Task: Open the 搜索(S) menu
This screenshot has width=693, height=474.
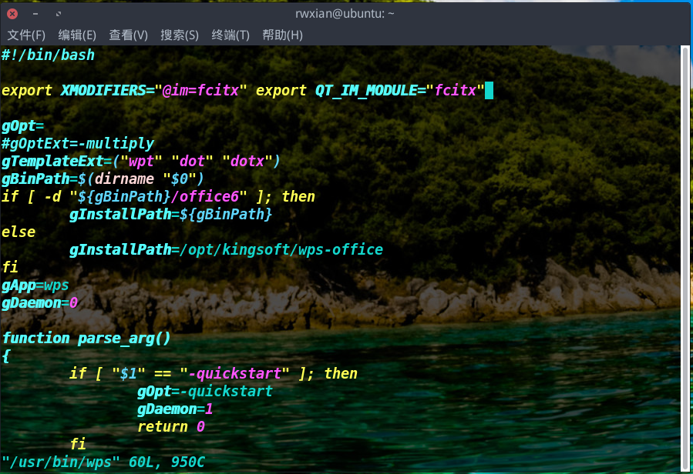Action: pyautogui.click(x=179, y=35)
